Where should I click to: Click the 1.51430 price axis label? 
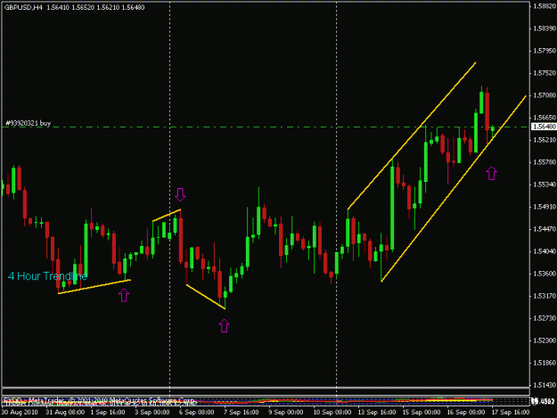tap(545, 385)
